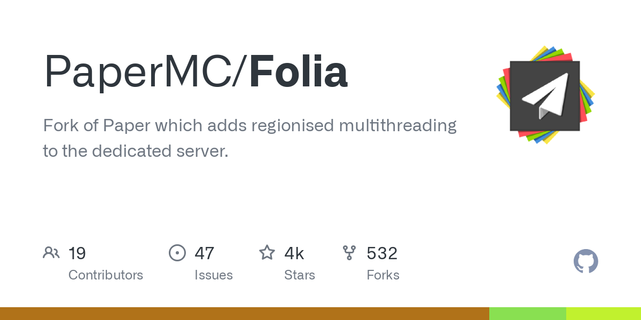Select the Contributors label

point(106,275)
